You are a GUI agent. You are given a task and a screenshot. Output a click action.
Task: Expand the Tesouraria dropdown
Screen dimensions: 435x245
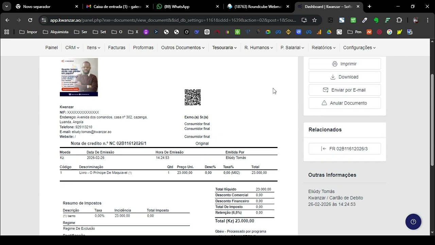point(224,48)
